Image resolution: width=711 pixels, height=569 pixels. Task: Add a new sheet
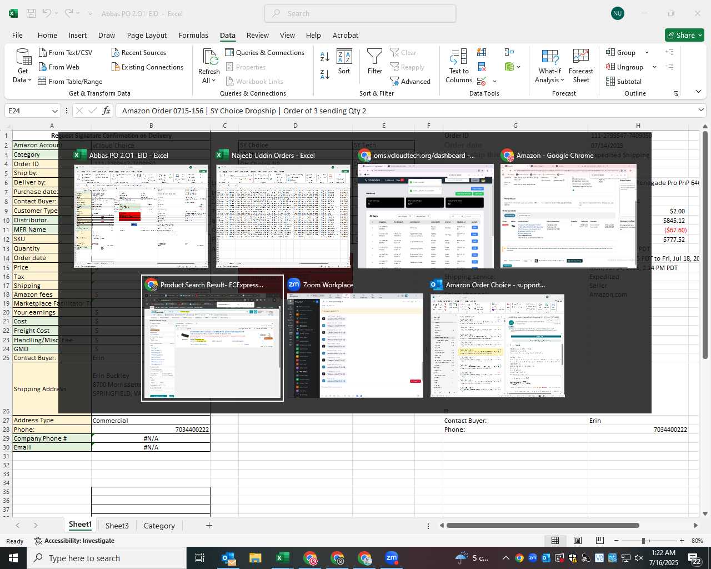tap(209, 525)
